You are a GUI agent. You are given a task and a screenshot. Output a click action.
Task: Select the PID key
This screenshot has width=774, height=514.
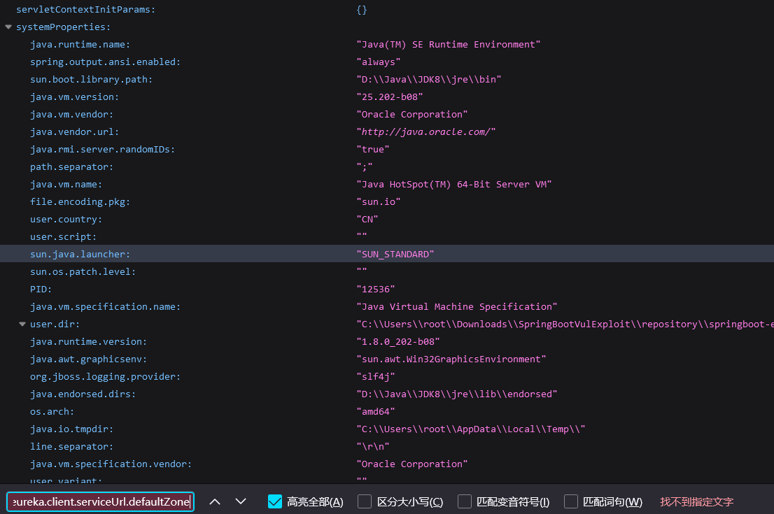[x=41, y=289]
